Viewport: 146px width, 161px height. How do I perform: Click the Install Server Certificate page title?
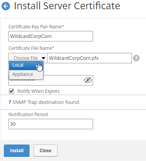click(x=67, y=6)
